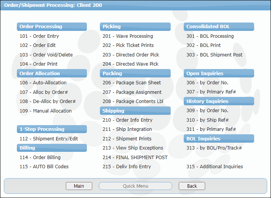The height and width of the screenshot is (198, 271).
Task: Focus the Quick Menu input field
Action: 135,186
